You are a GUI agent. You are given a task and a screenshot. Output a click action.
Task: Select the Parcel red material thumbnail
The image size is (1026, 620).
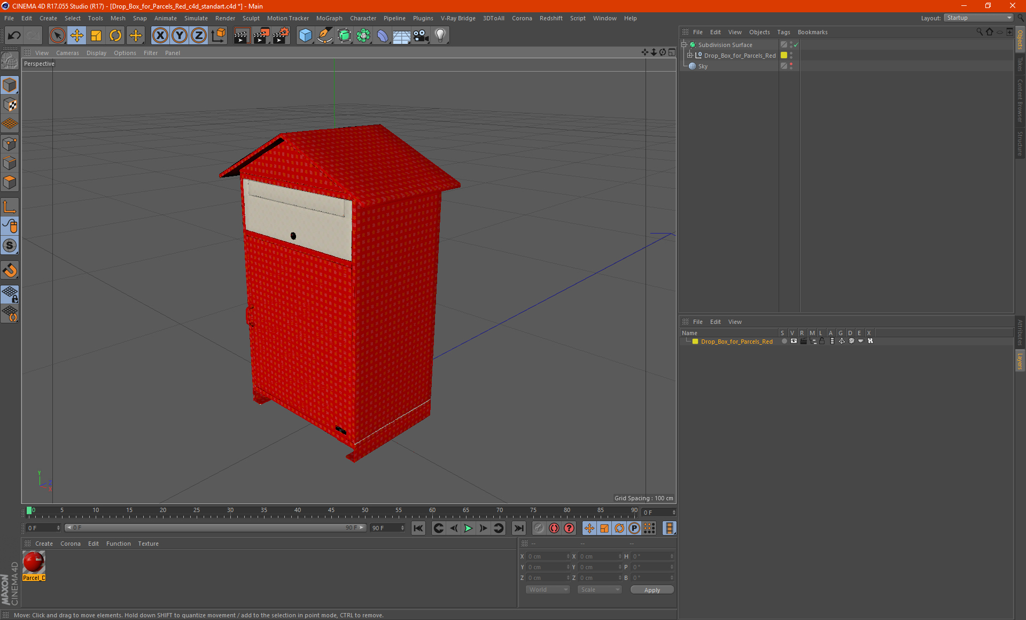coord(34,562)
